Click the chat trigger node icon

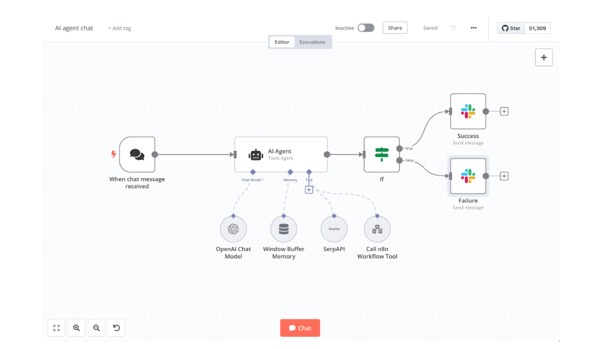tap(137, 155)
